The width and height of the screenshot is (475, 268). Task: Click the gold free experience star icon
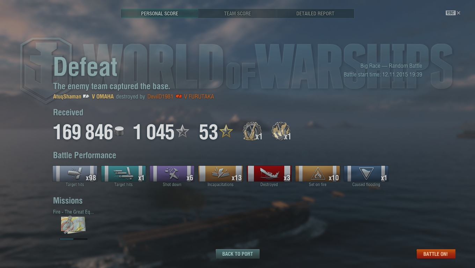(226, 132)
